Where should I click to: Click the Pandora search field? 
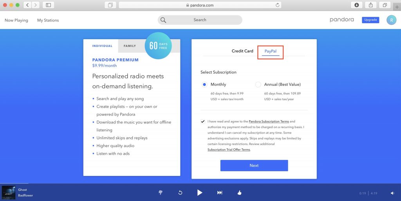[200, 20]
